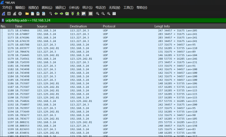
Task: Find a packet with magnifier icon
Action: point(50,13)
